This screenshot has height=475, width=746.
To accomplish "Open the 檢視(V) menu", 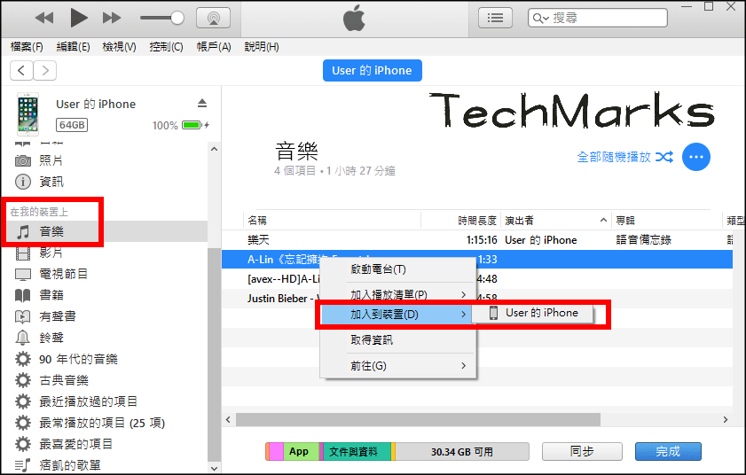I will [x=119, y=47].
